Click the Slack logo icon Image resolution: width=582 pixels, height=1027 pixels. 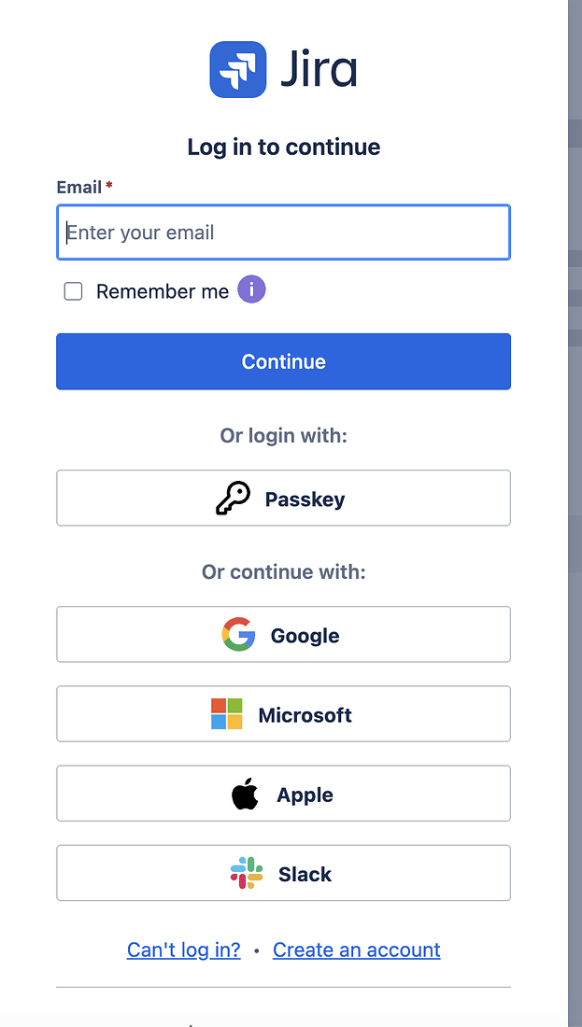point(247,874)
